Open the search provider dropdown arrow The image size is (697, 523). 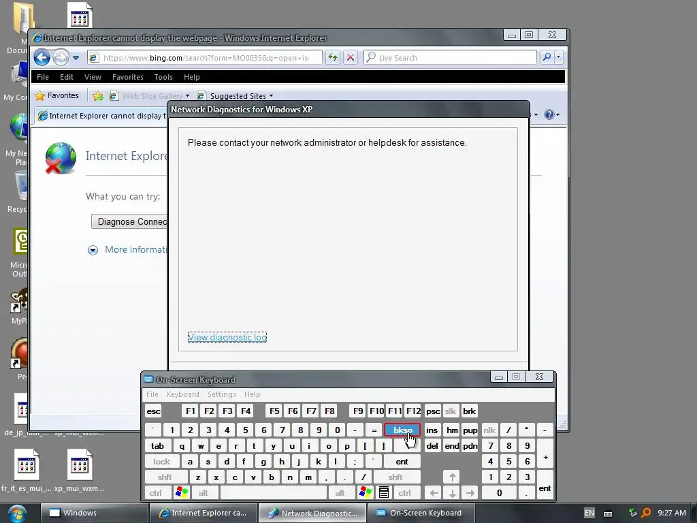558,57
